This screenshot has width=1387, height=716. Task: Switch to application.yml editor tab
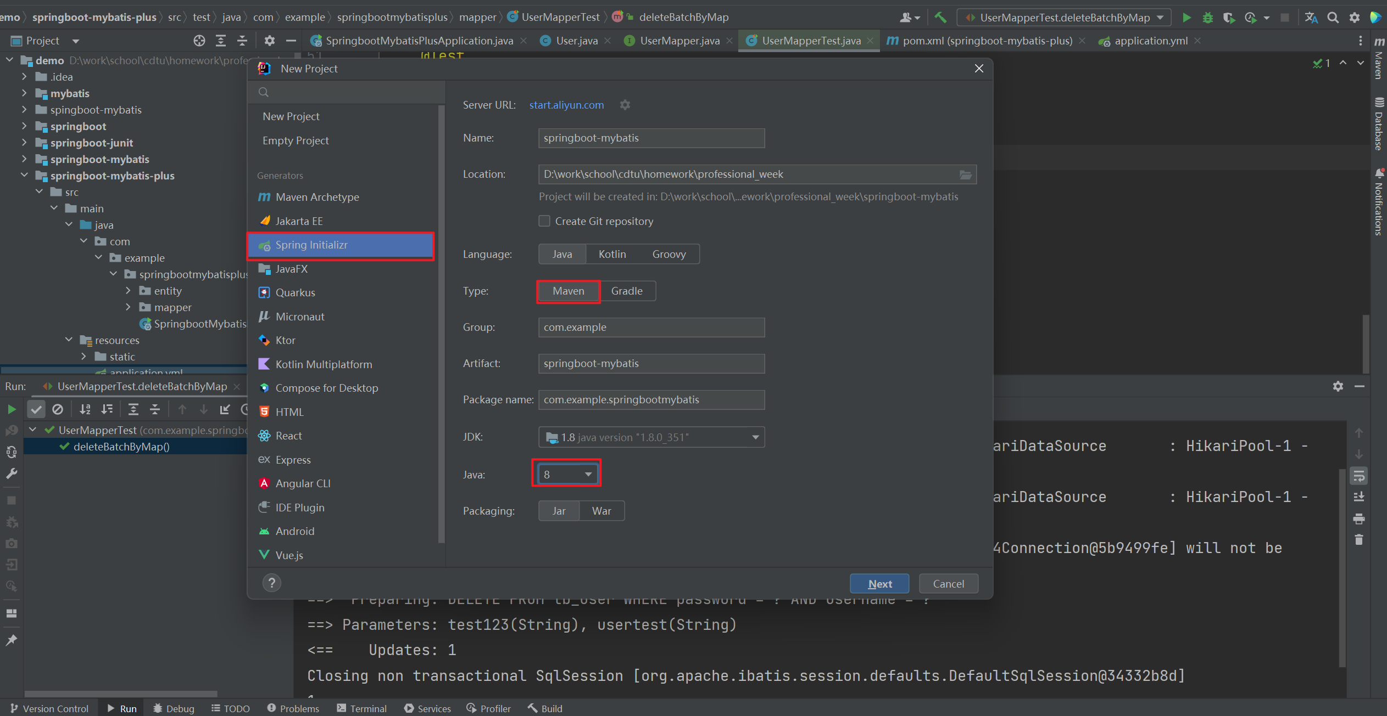[x=1150, y=41]
